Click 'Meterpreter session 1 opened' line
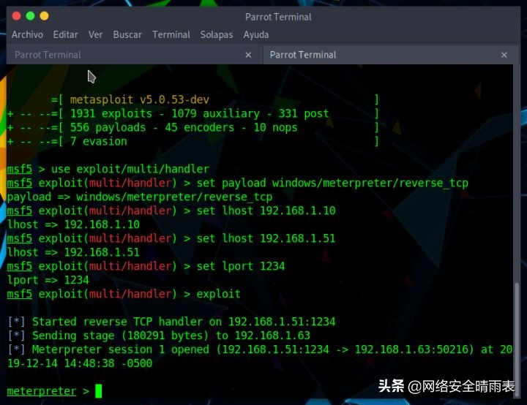 [x=260, y=349]
